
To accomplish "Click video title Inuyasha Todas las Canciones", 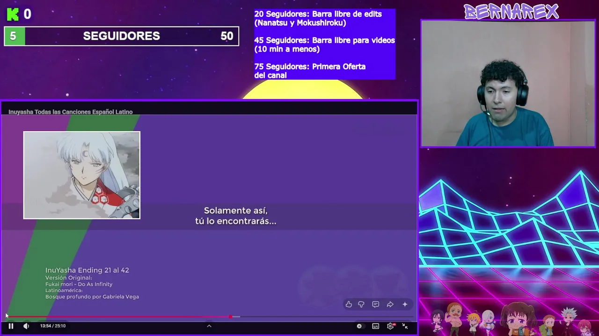I will tap(70, 112).
